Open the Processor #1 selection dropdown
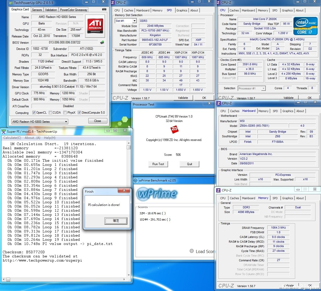 click(252, 88)
